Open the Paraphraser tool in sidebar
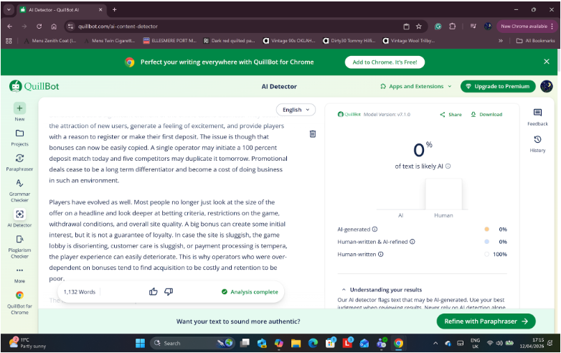This screenshot has height=353, width=561. (19, 158)
